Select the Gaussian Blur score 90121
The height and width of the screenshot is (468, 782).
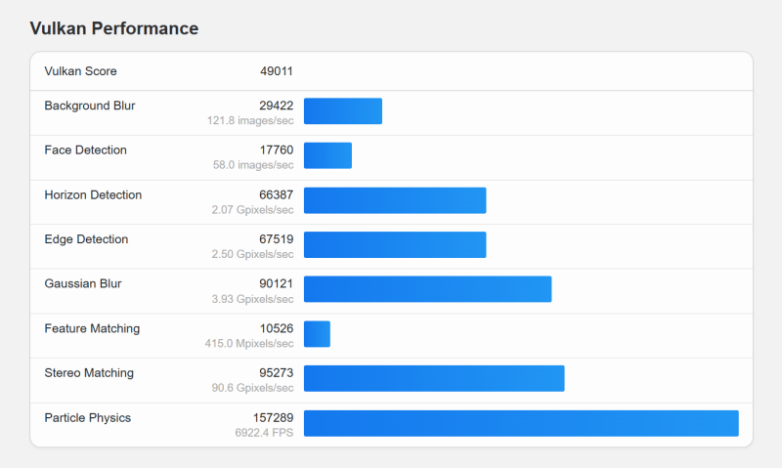point(277,283)
